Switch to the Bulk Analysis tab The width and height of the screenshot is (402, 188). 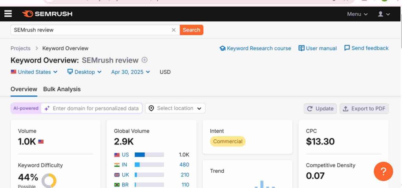pos(62,89)
